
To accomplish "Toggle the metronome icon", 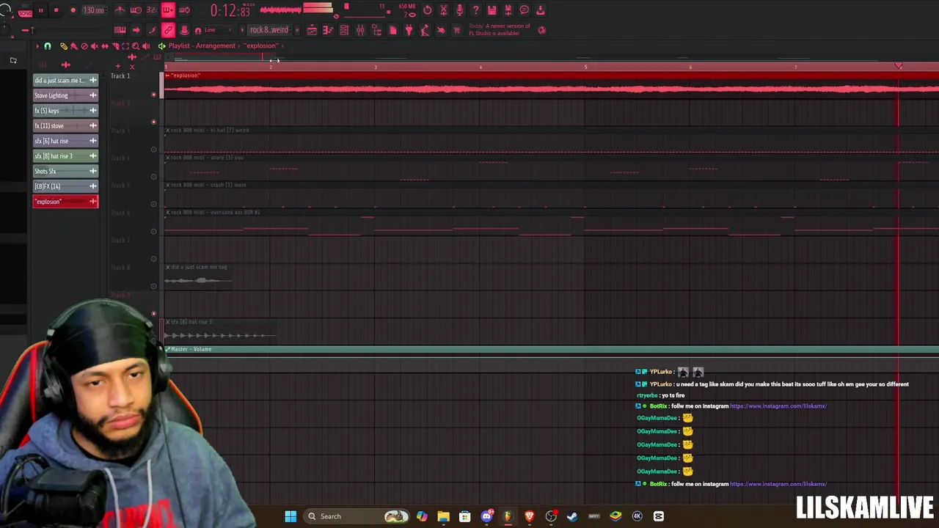I will click(x=120, y=10).
